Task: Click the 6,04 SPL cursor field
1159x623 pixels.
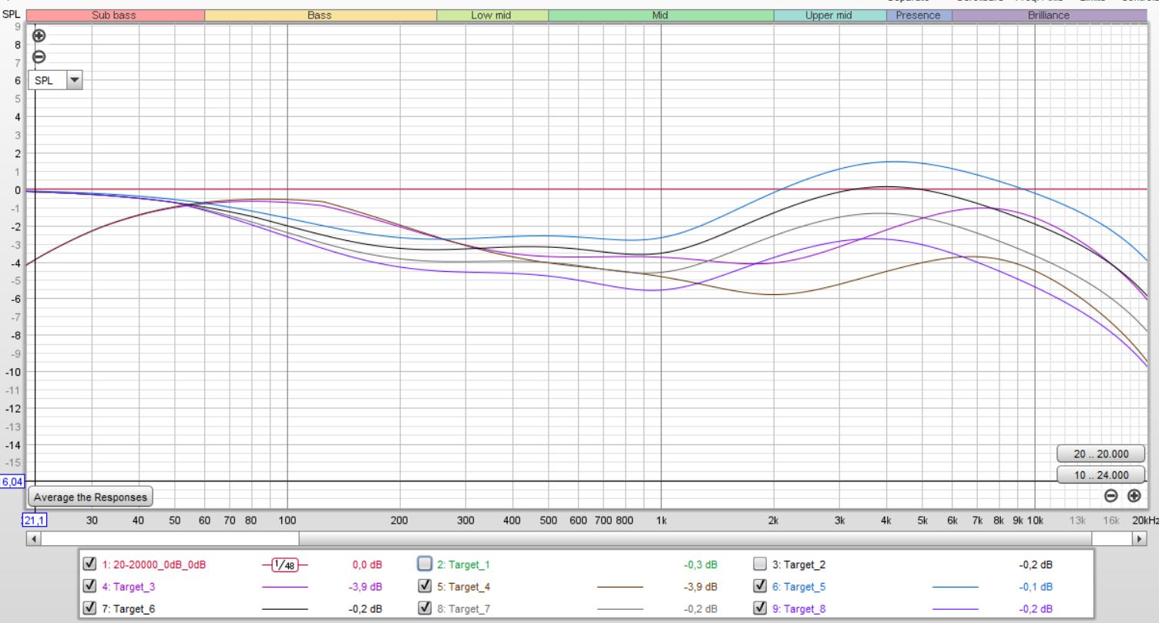Action: coord(12,482)
